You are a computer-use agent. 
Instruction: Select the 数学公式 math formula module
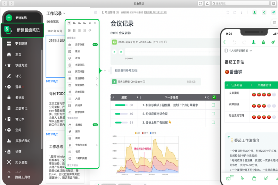80,112
